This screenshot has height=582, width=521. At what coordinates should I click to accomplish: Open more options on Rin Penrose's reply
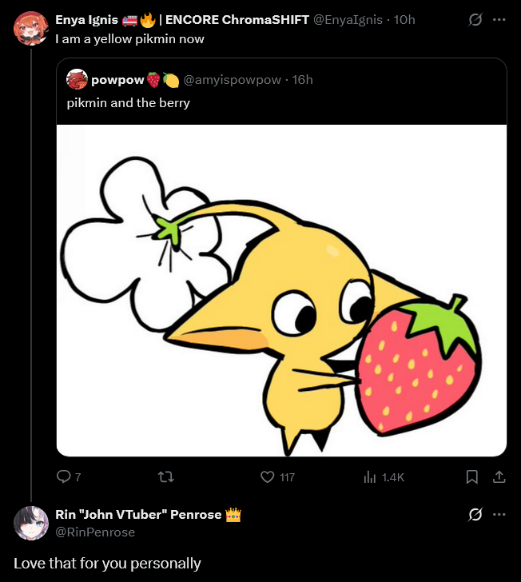[x=499, y=514]
